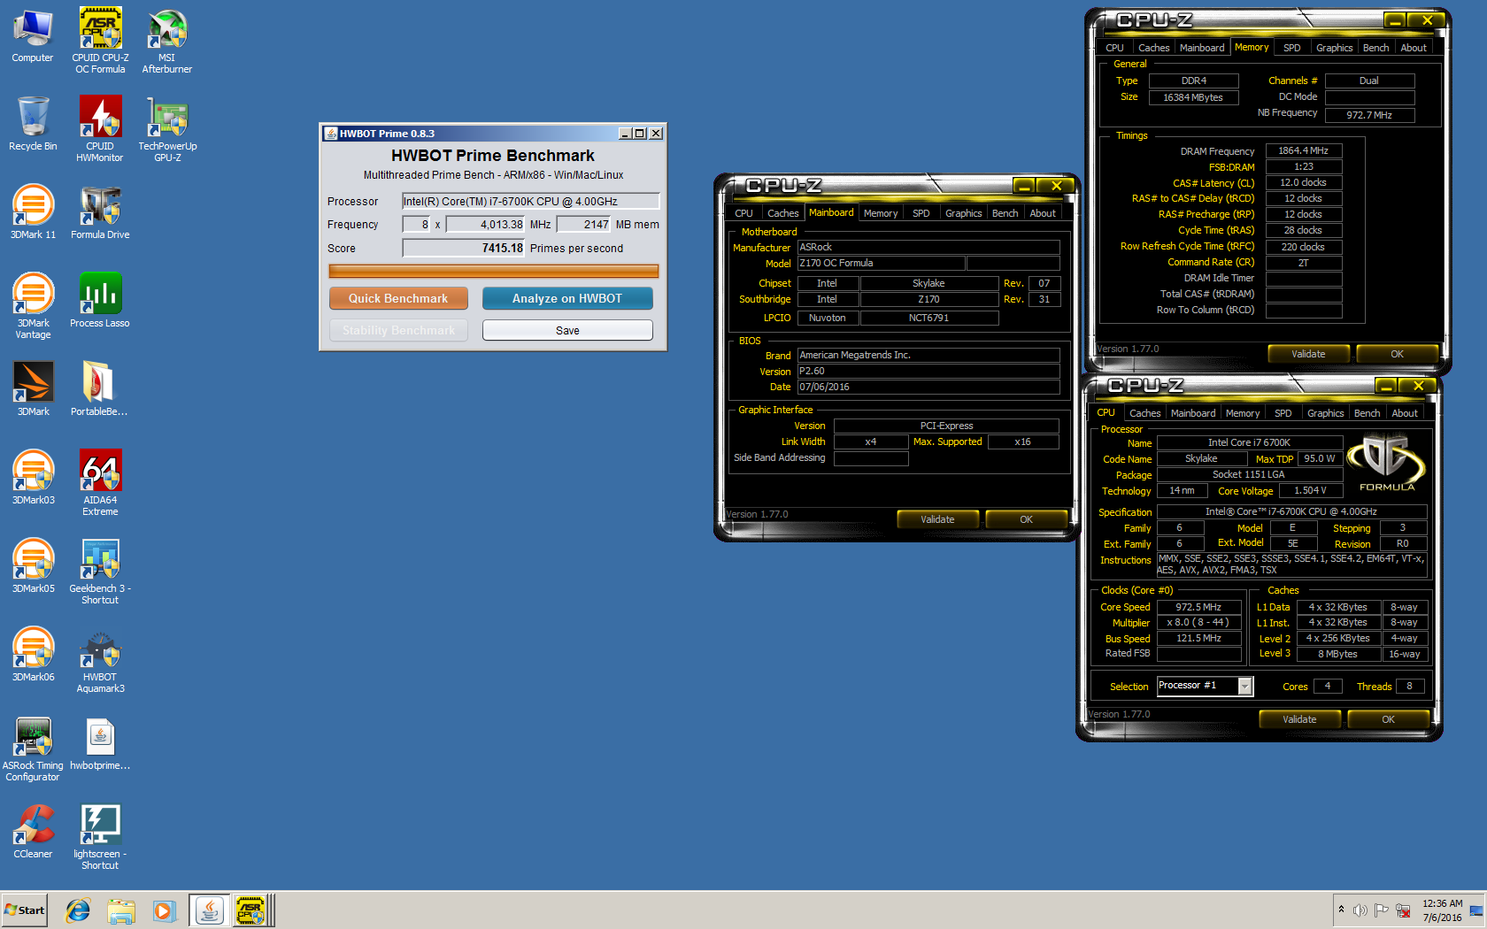Select the 3DMark 11 desktop icon
The width and height of the screenshot is (1487, 929).
(33, 212)
